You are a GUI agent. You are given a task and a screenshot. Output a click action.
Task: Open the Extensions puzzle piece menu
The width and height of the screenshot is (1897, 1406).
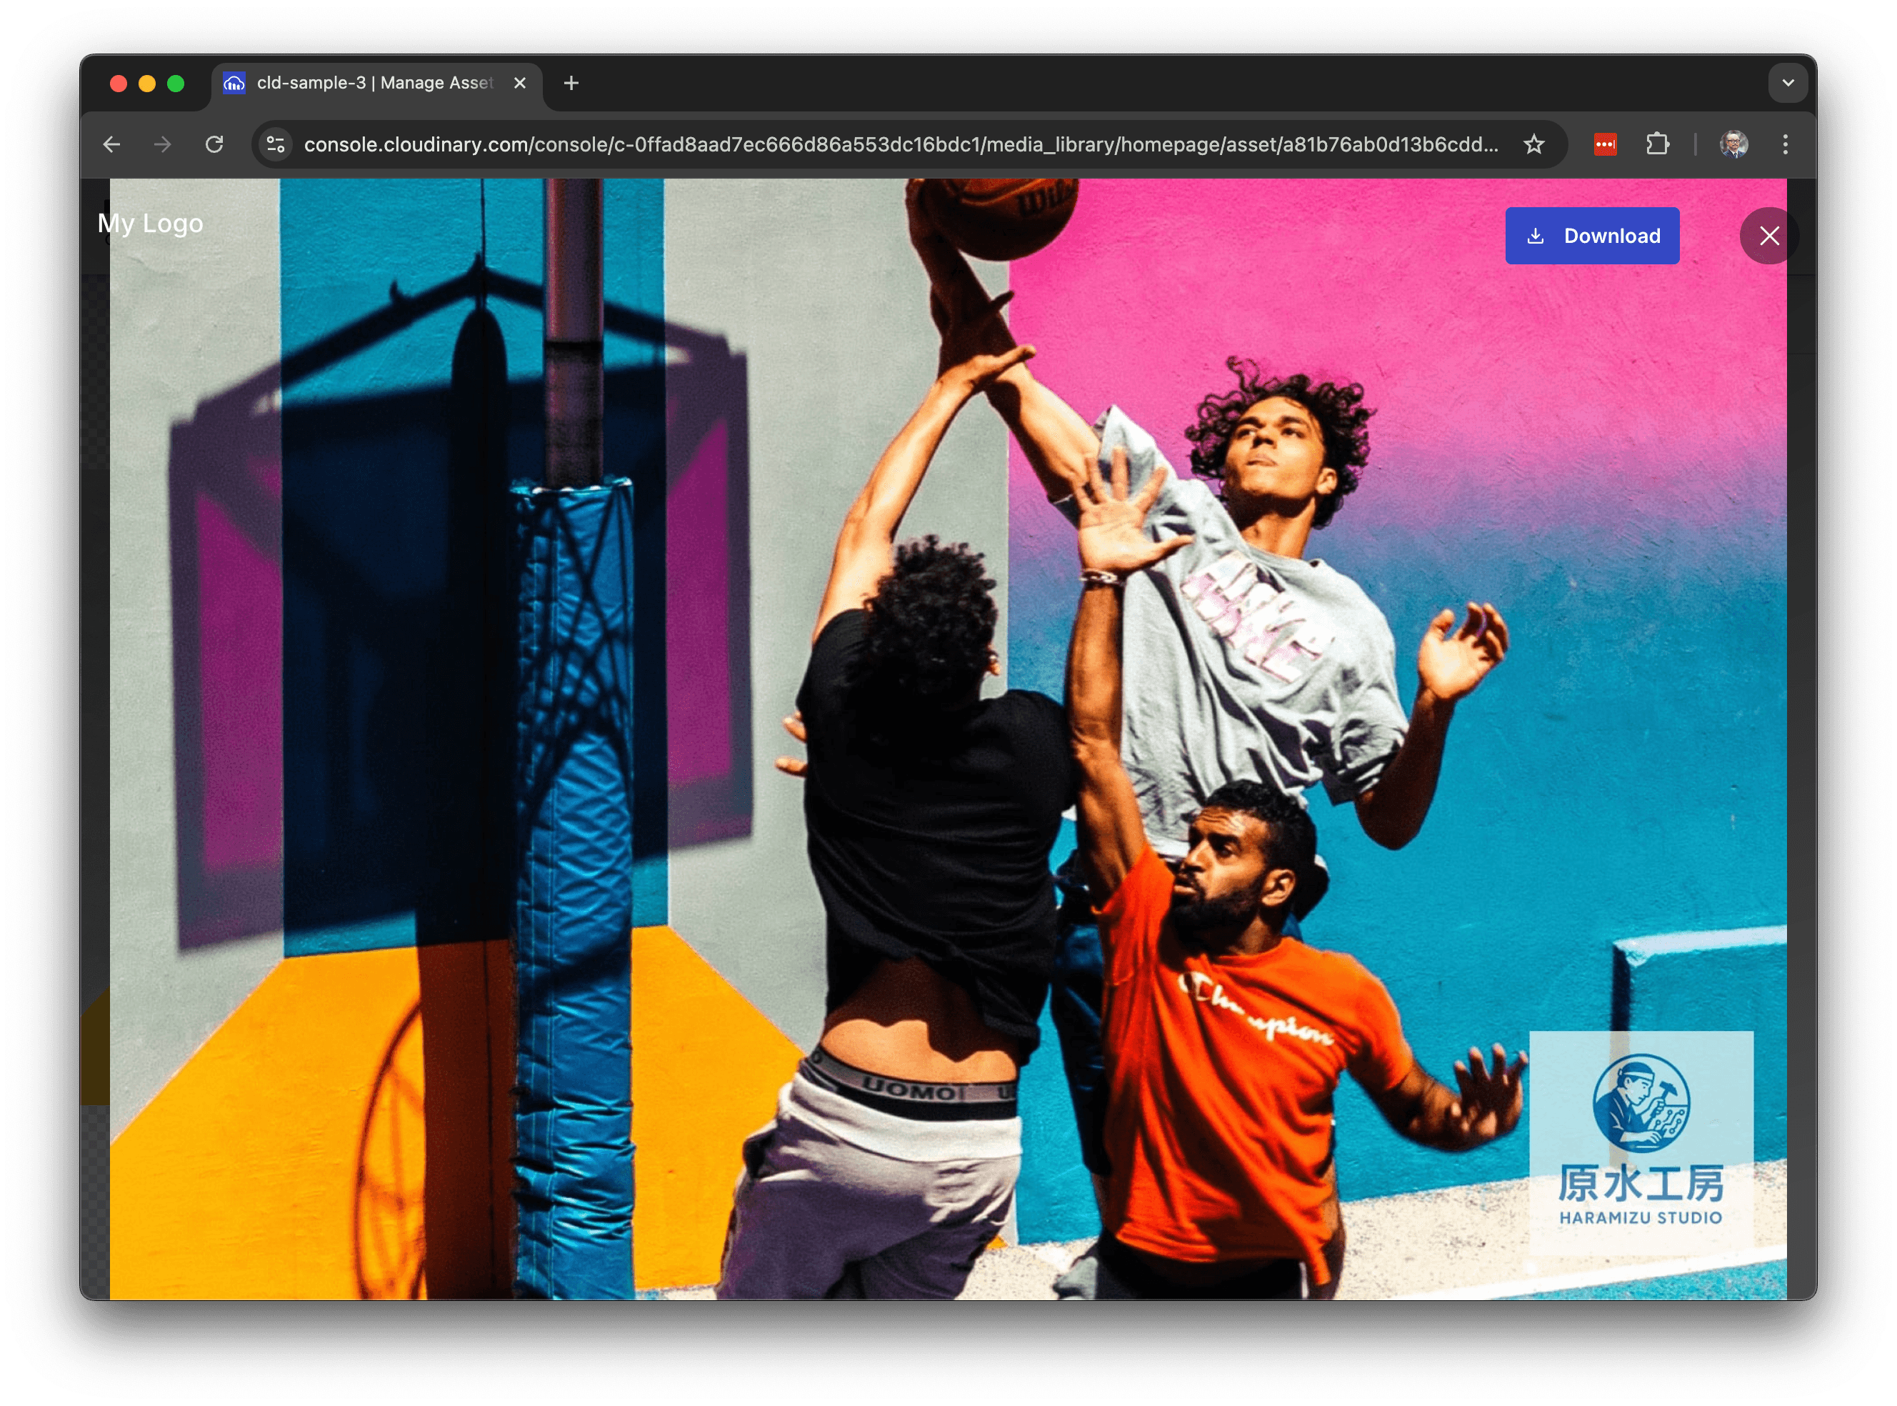coord(1657,145)
